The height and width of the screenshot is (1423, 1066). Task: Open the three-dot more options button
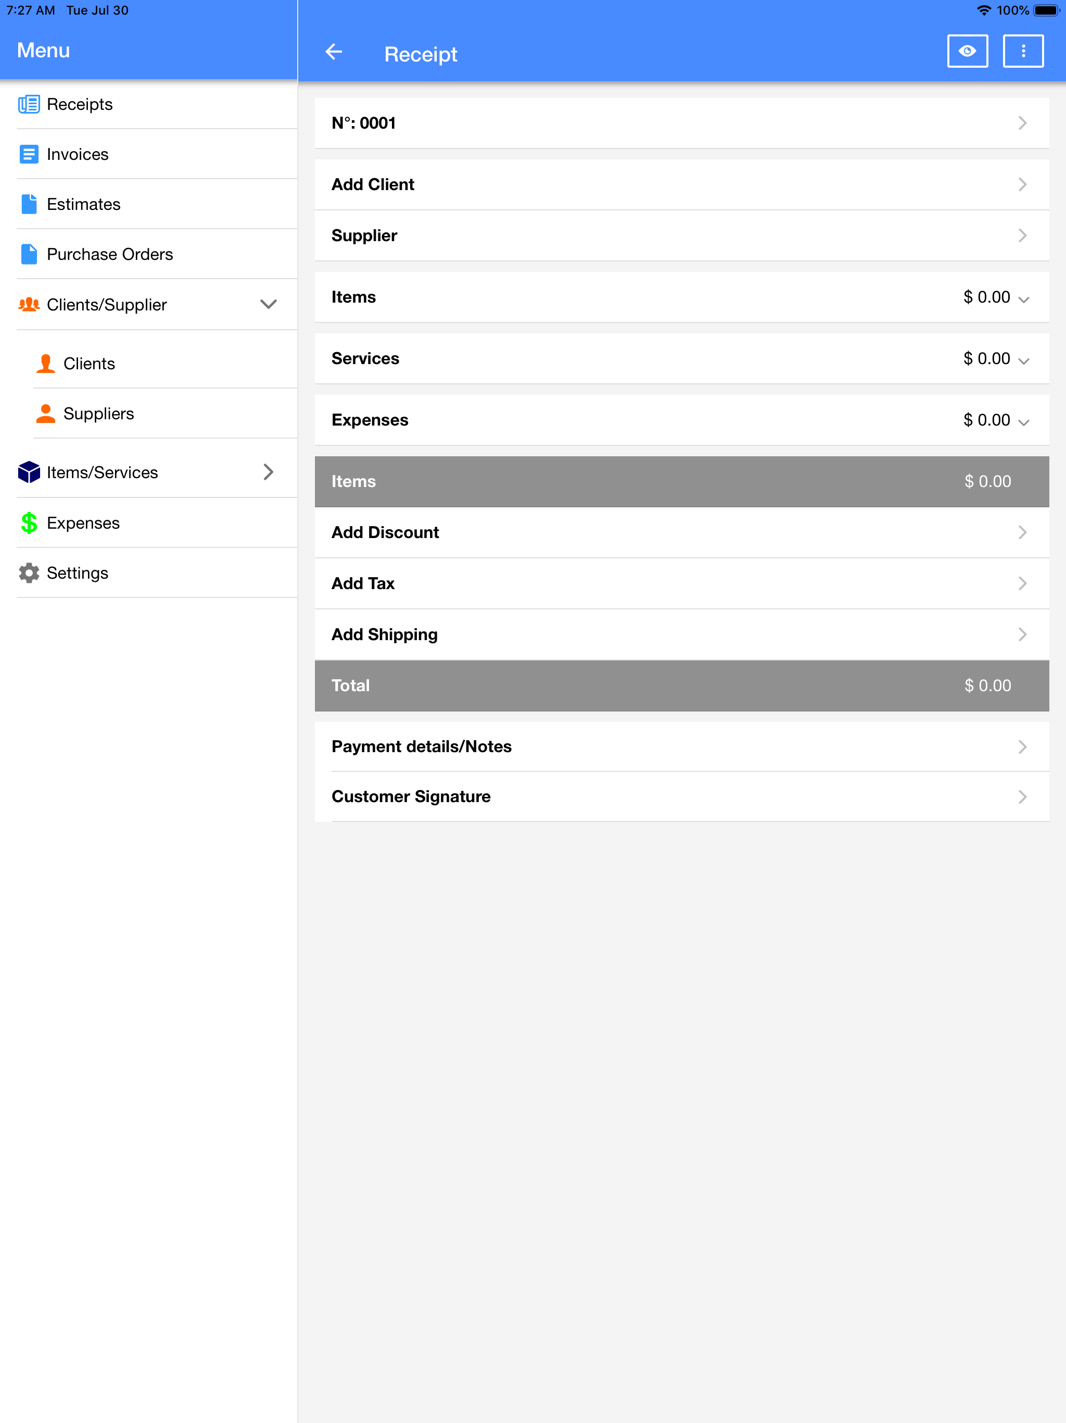click(1022, 52)
